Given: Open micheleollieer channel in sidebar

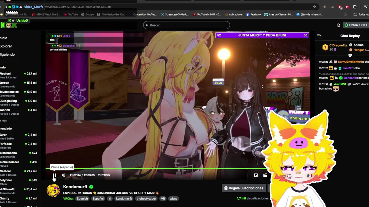Looking at the screenshot, I should tap(19, 164).
